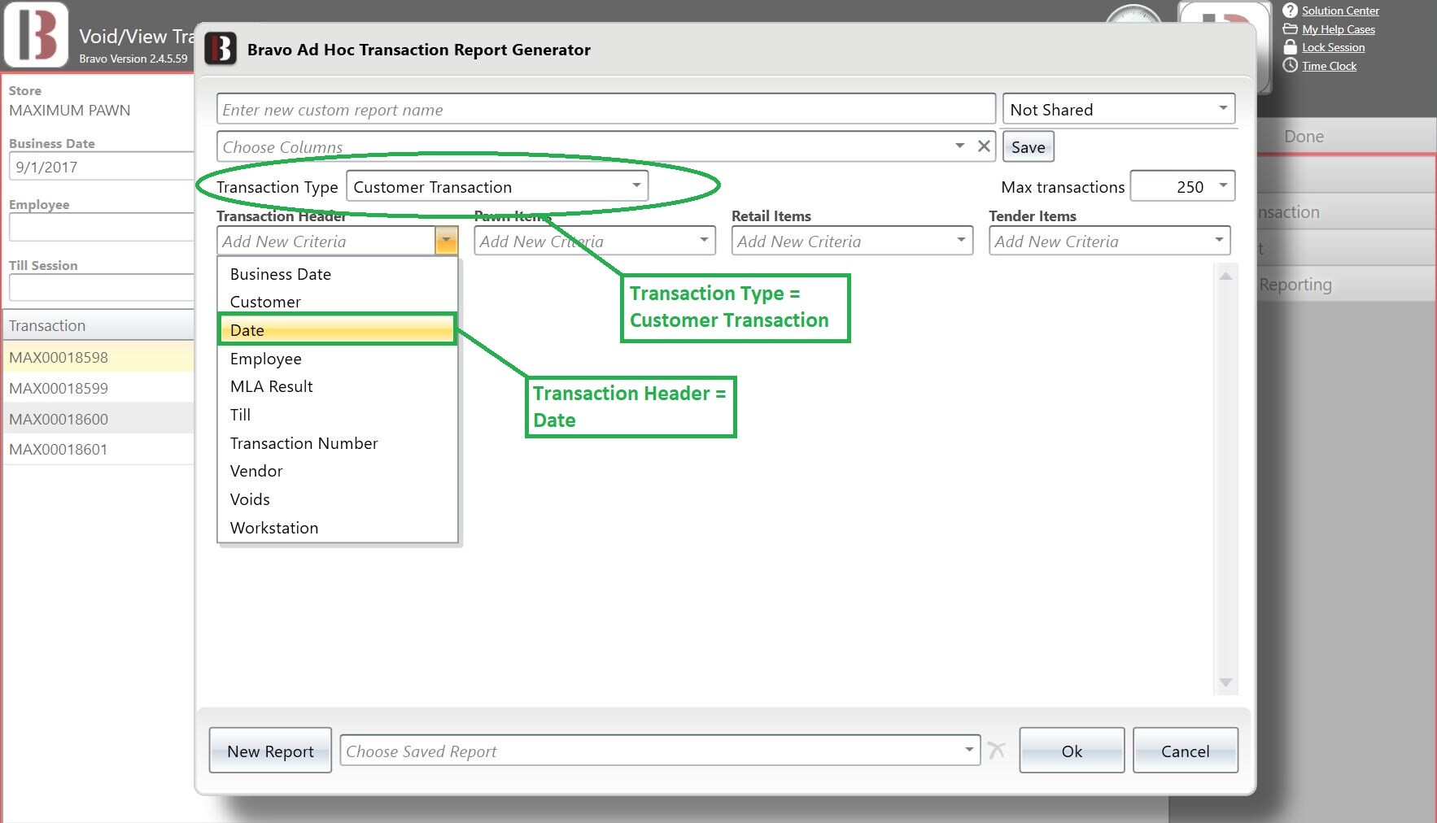The width and height of the screenshot is (1437, 823).
Task: Open Time Clock link
Action: click(x=1329, y=66)
